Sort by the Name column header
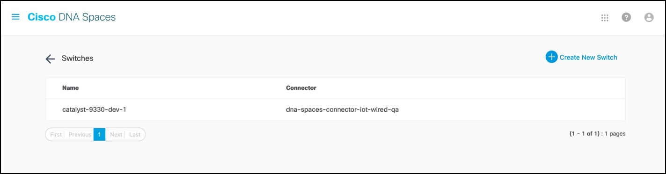This screenshot has width=666, height=174. tap(70, 88)
